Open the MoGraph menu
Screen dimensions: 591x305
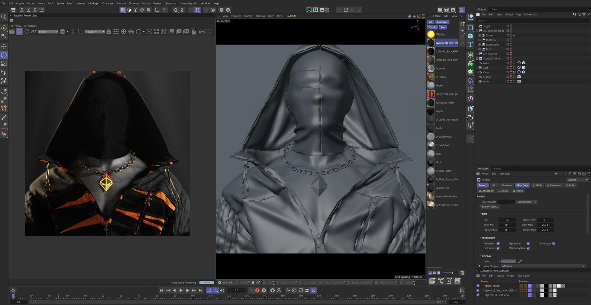point(94,3)
